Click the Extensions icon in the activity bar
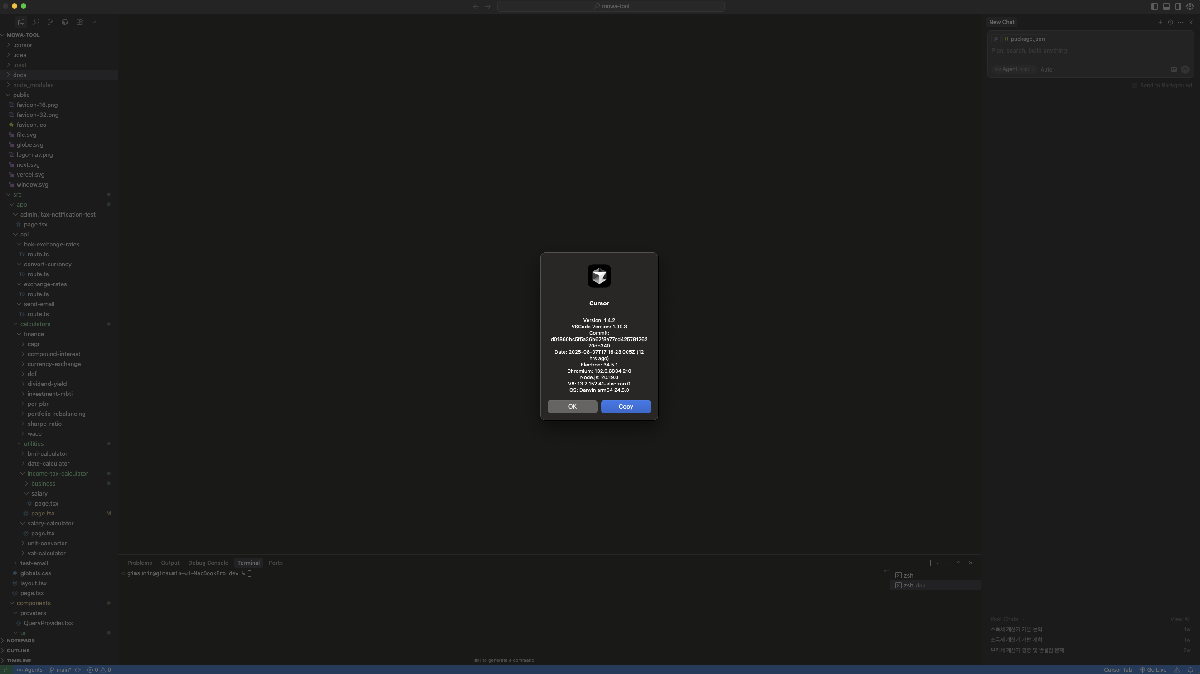1200x674 pixels. 79,22
